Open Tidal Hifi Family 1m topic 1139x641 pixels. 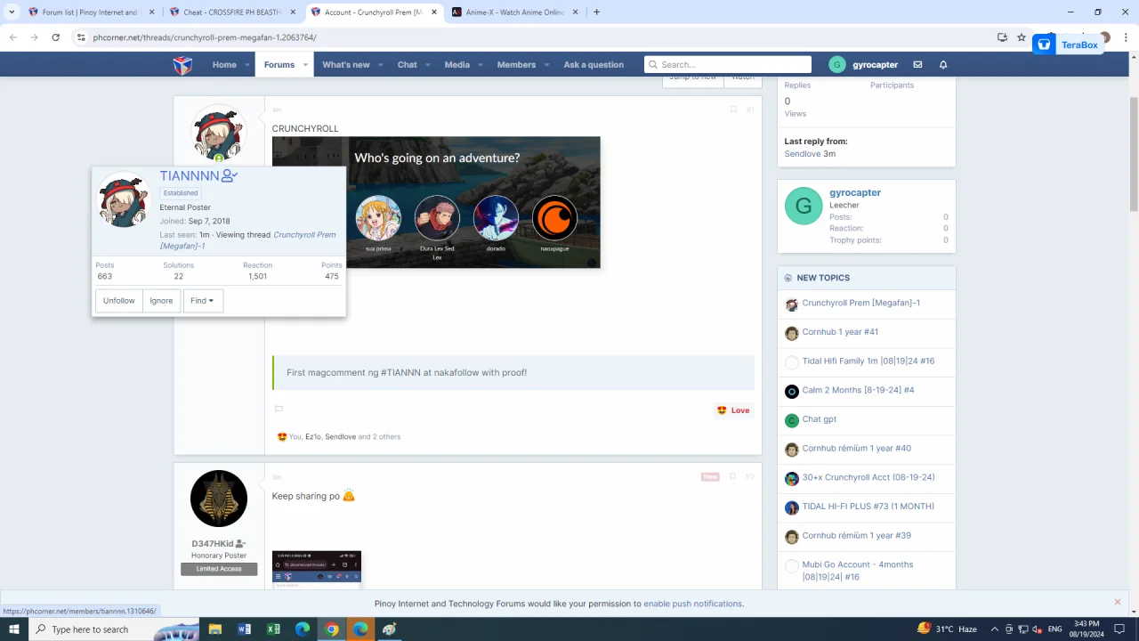click(868, 361)
